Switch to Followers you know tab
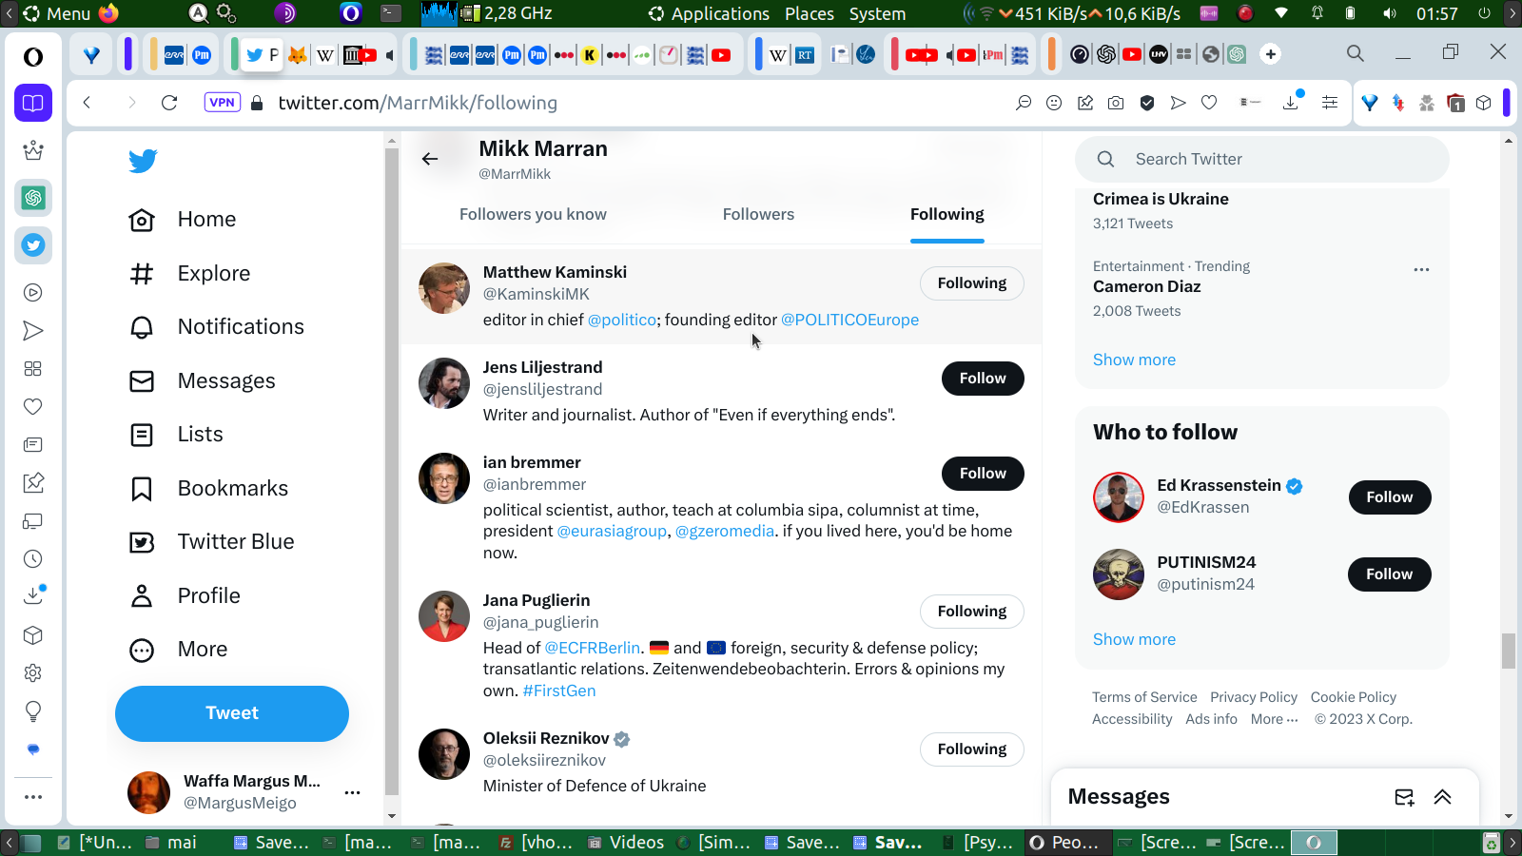The width and height of the screenshot is (1522, 856). pos(533,215)
